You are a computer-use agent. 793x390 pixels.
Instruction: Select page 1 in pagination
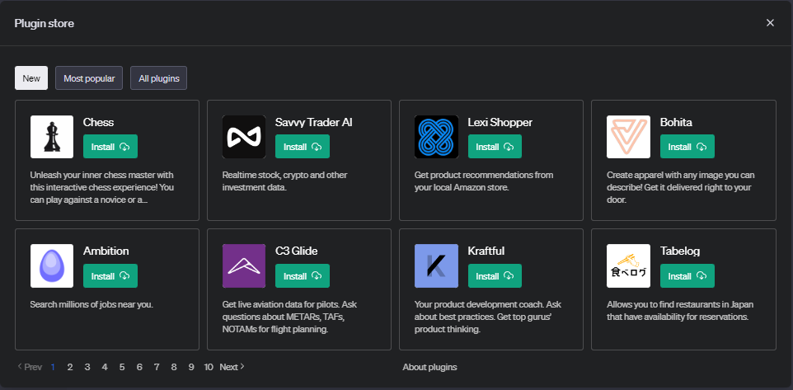[53, 367]
